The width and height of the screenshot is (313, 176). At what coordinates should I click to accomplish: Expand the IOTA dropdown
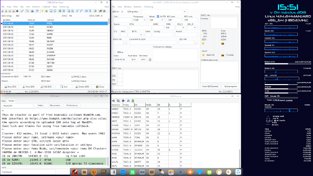(x=141, y=35)
